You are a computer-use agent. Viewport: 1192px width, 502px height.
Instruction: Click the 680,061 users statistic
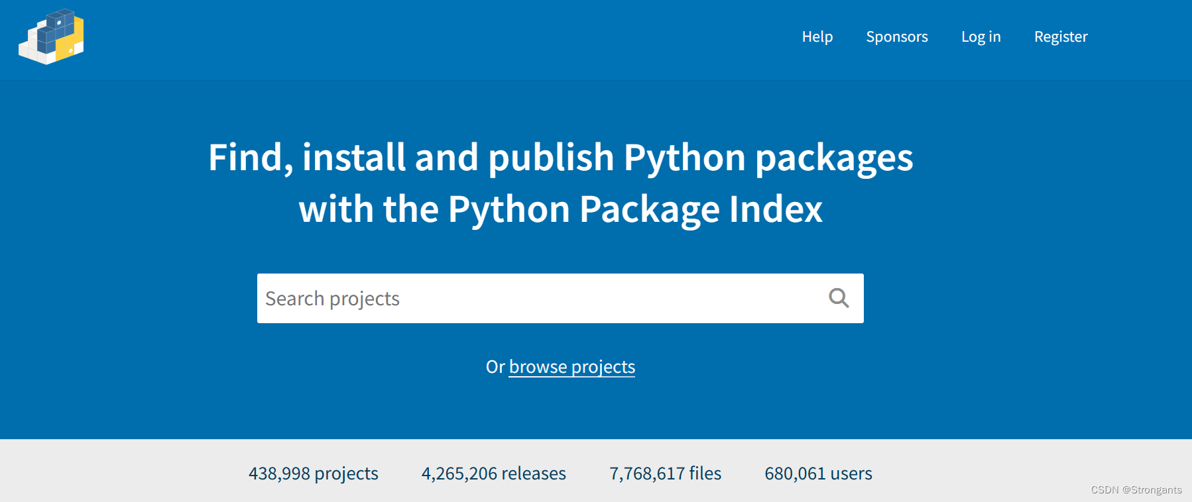(818, 474)
